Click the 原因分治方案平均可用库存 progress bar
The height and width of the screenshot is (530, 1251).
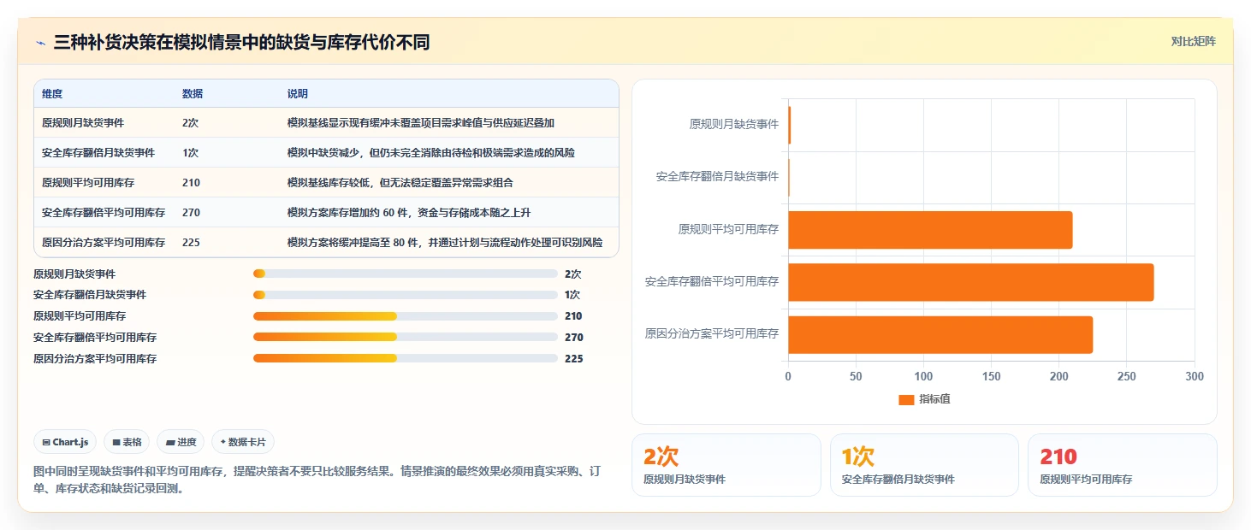pyautogui.click(x=406, y=358)
